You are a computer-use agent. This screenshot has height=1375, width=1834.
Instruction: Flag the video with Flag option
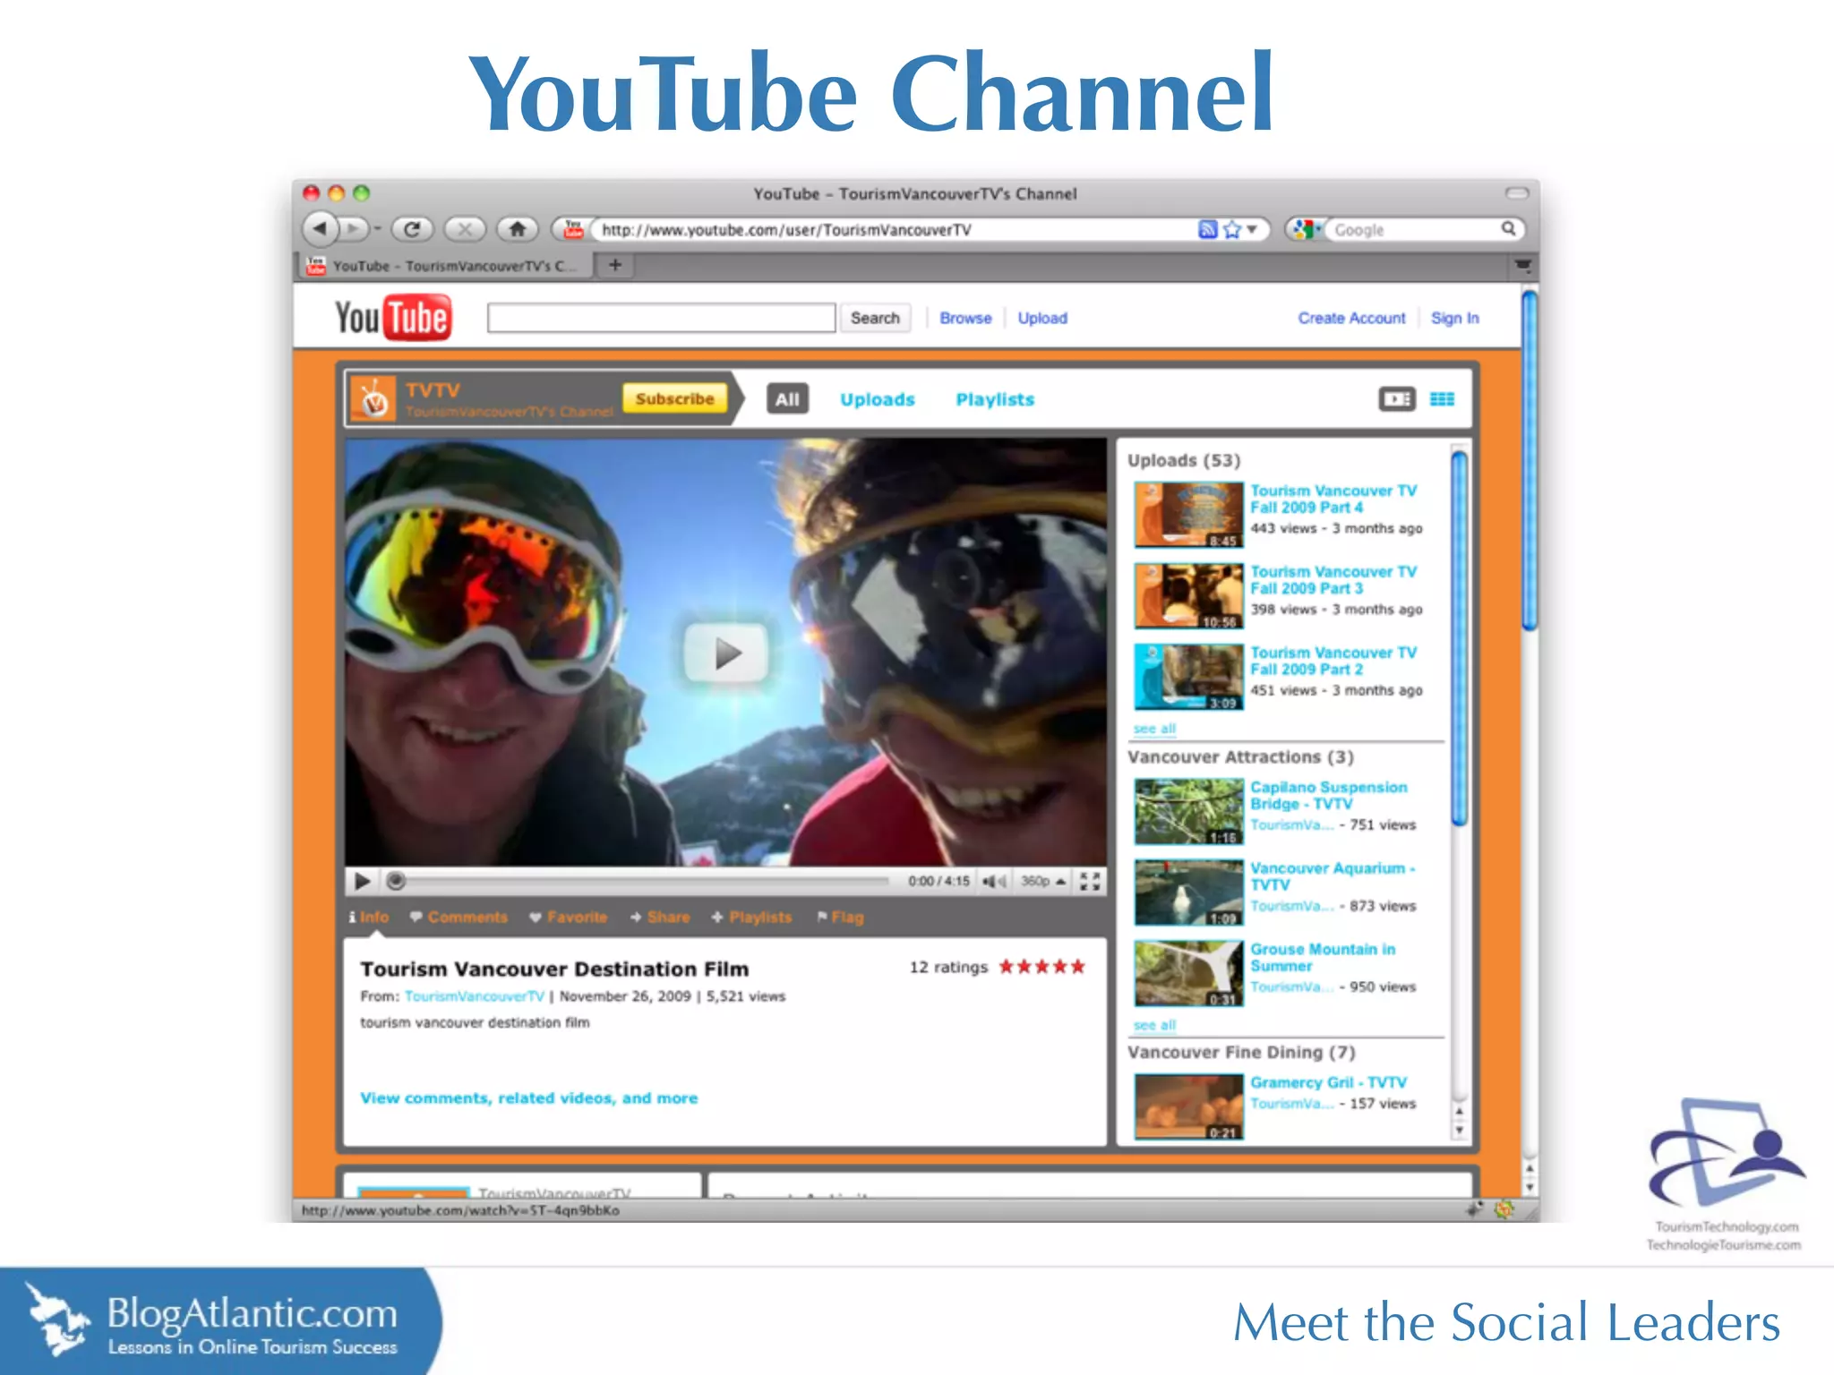coord(841,918)
